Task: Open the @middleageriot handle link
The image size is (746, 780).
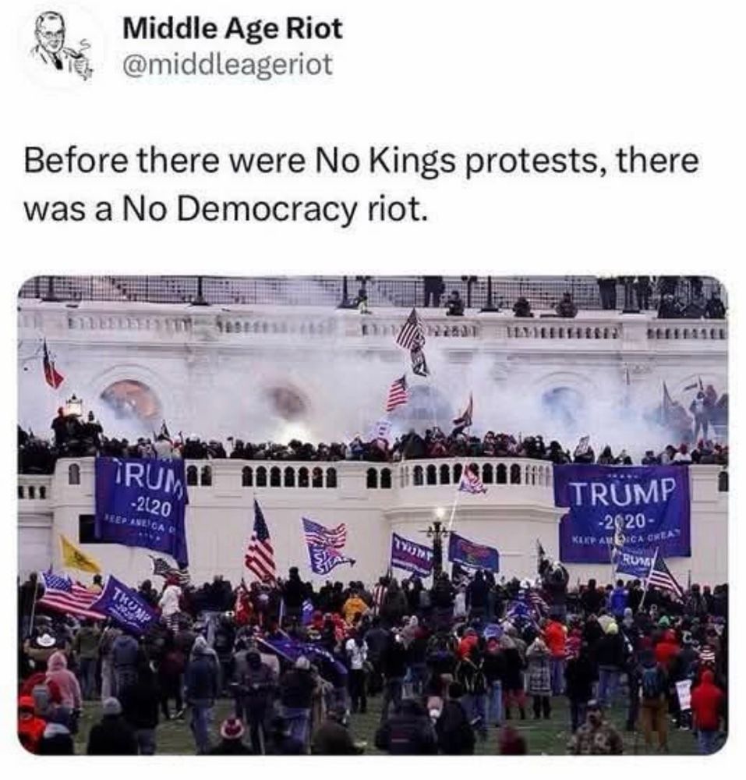Action: tap(227, 64)
